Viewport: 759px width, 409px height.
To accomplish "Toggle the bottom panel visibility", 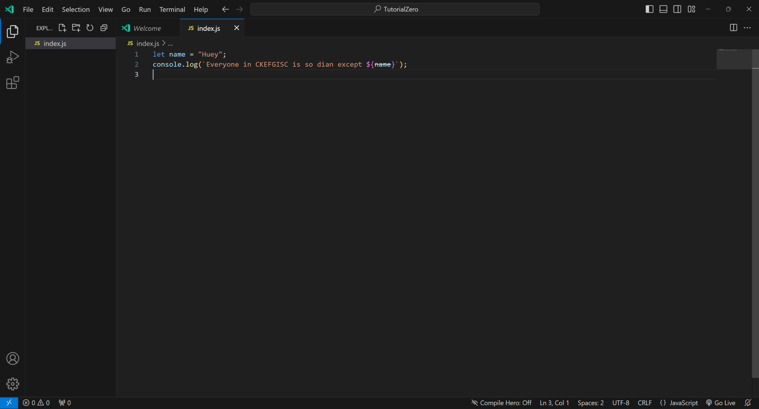I will (x=663, y=9).
